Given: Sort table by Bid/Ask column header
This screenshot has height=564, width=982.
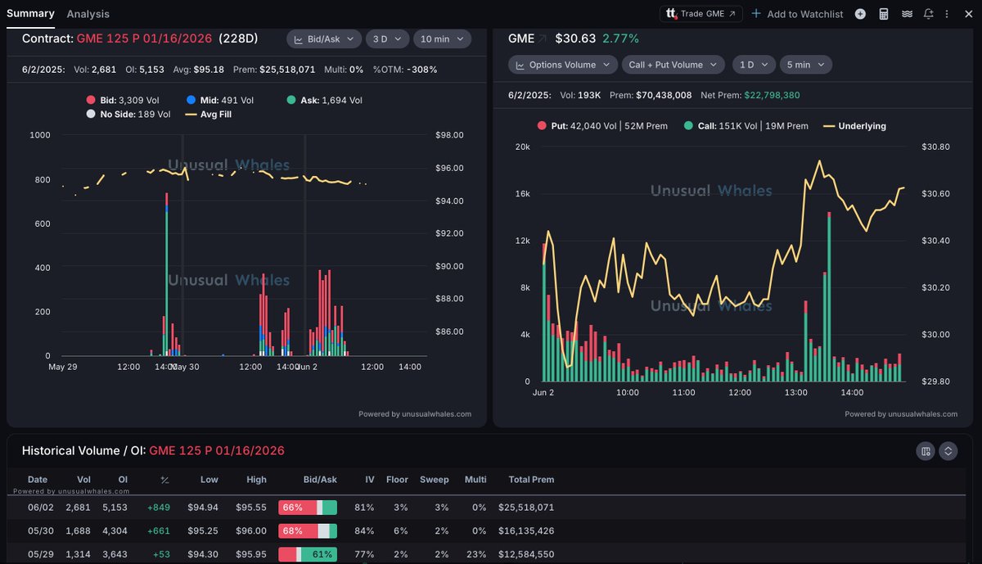Looking at the screenshot, I should 318,480.
